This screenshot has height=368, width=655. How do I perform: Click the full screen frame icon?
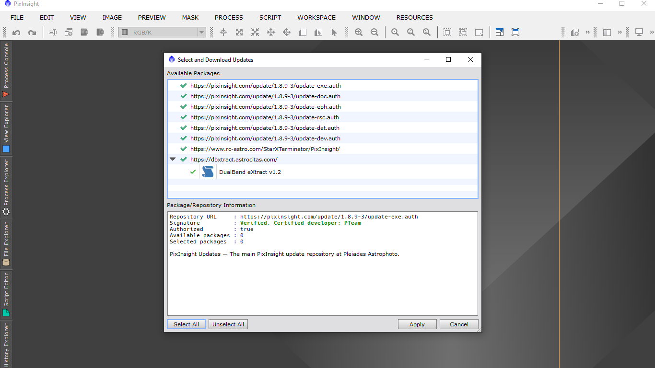coord(515,33)
